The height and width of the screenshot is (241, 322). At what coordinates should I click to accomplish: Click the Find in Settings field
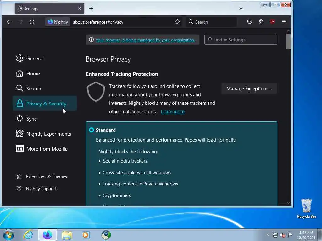point(241,40)
